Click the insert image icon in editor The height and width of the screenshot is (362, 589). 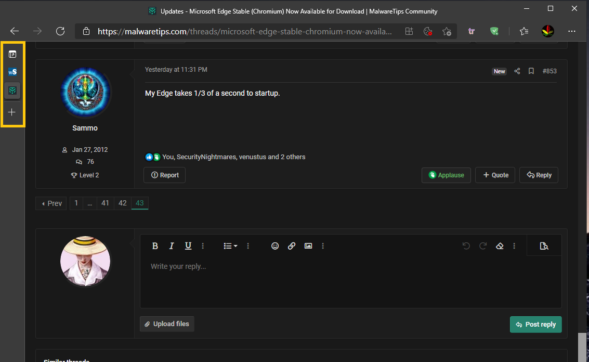308,246
